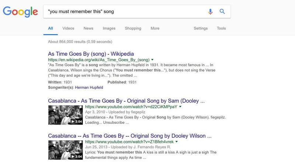Expand the Wikipedia result URL dropdown arrow

point(152,60)
